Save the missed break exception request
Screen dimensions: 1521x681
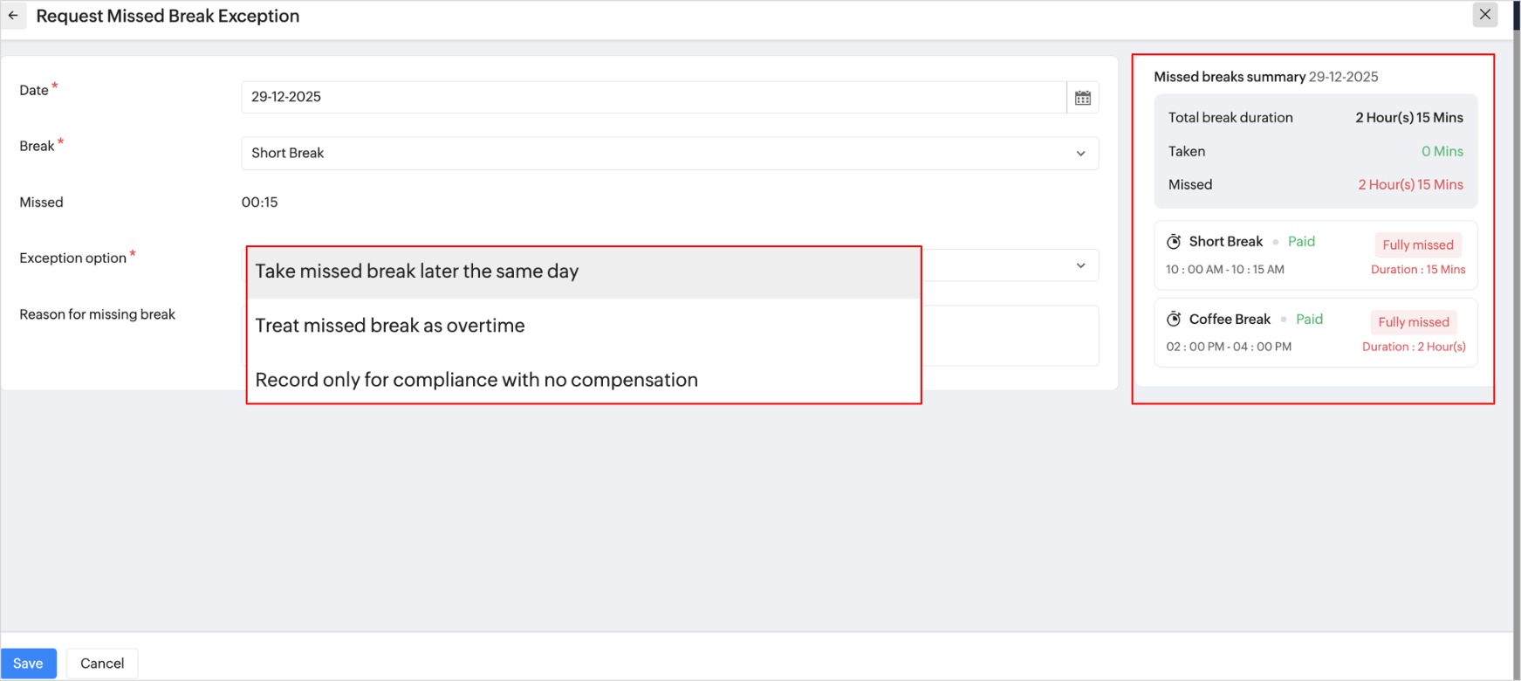coord(28,664)
